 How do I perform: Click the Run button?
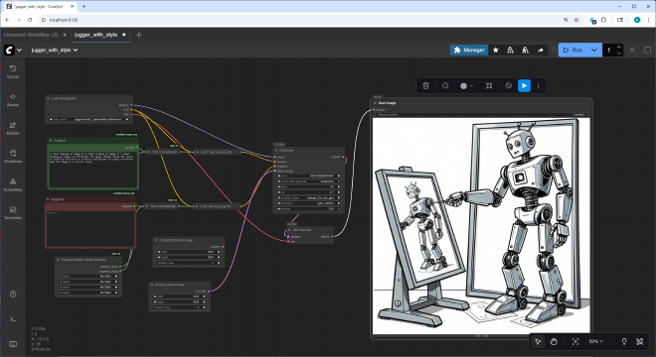(x=574, y=51)
